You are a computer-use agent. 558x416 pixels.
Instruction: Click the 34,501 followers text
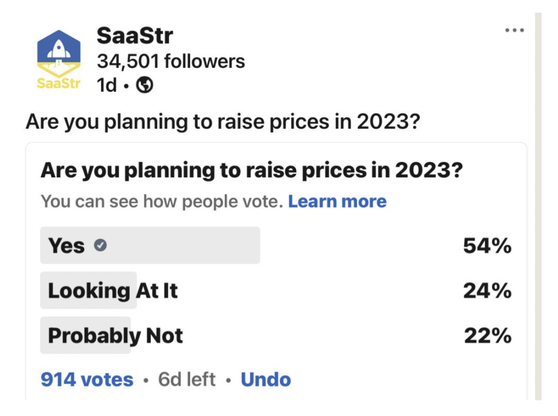171,61
